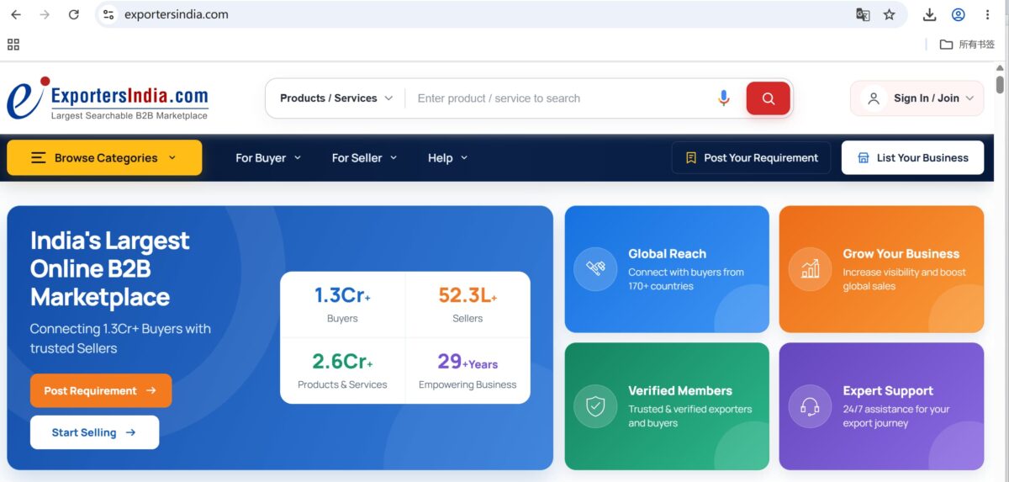Viewport: 1009px width, 482px height.
Task: Open the For Buyer menu
Action: (x=267, y=157)
